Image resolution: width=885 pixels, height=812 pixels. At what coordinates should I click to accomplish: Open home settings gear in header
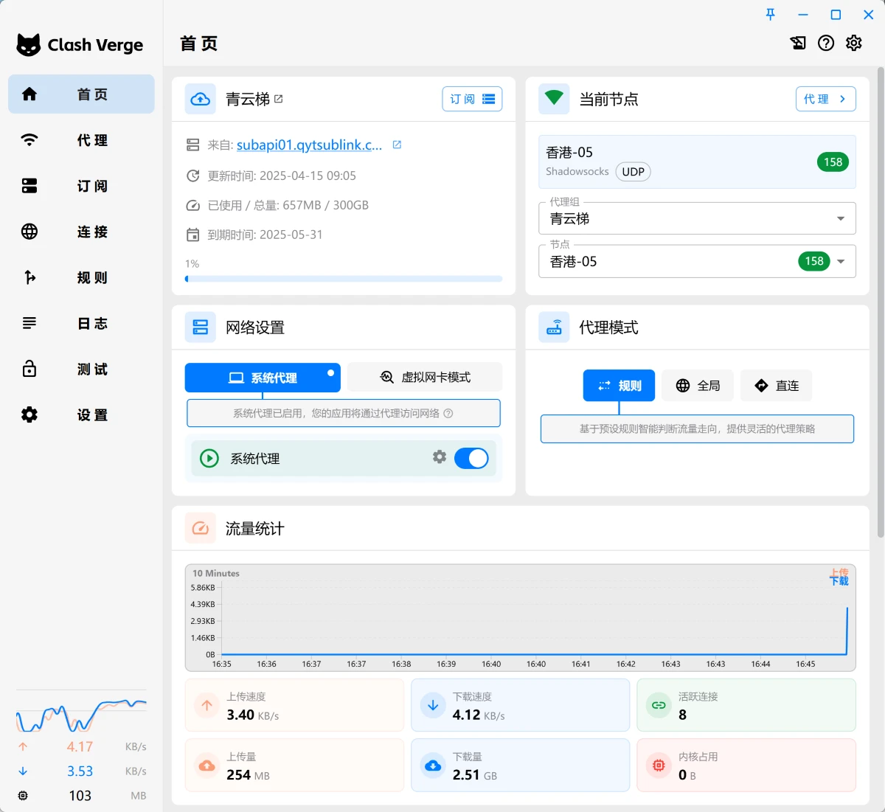pyautogui.click(x=854, y=43)
